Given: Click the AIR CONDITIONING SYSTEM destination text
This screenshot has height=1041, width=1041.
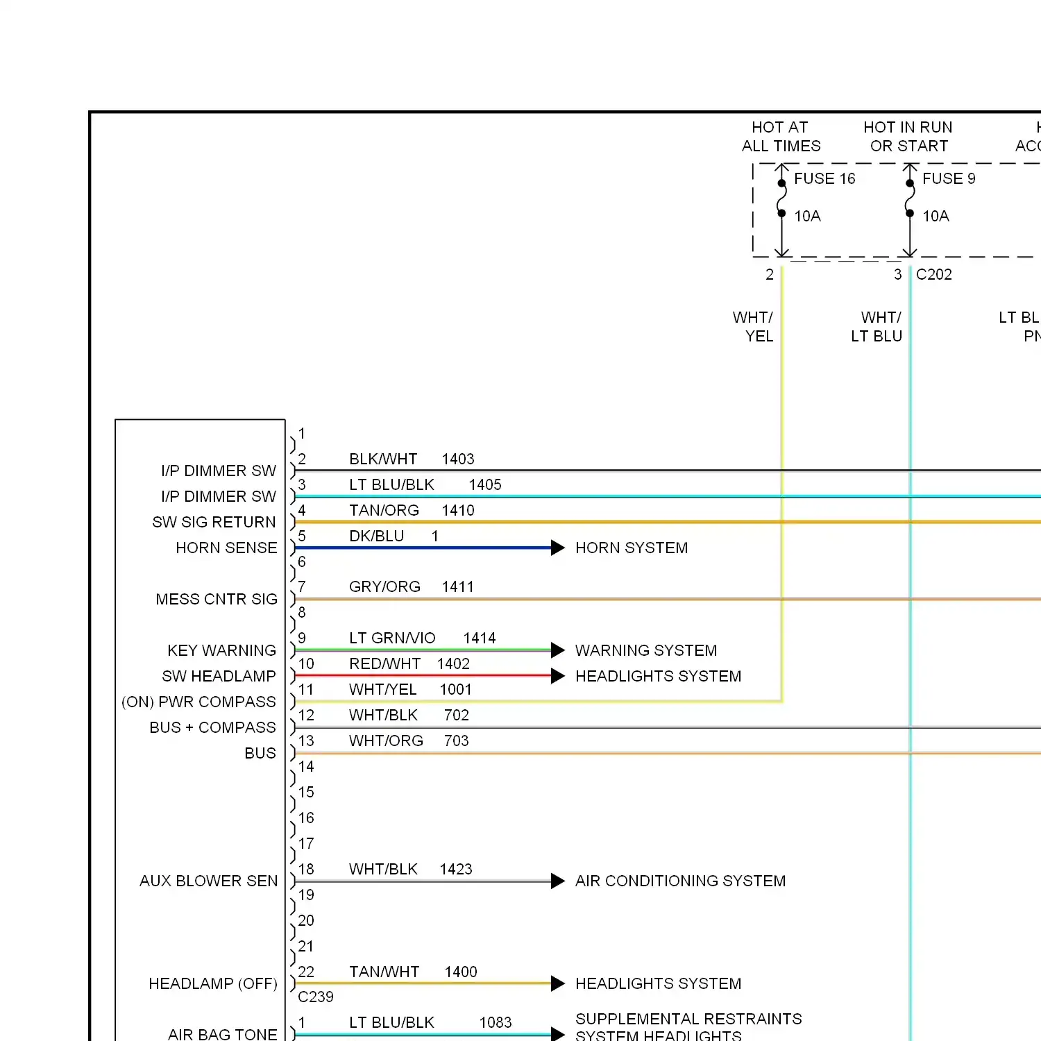Looking at the screenshot, I should pos(680,881).
